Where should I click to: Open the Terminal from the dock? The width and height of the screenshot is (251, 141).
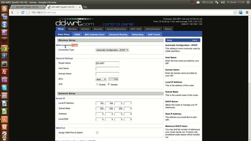[x=4, y=64]
